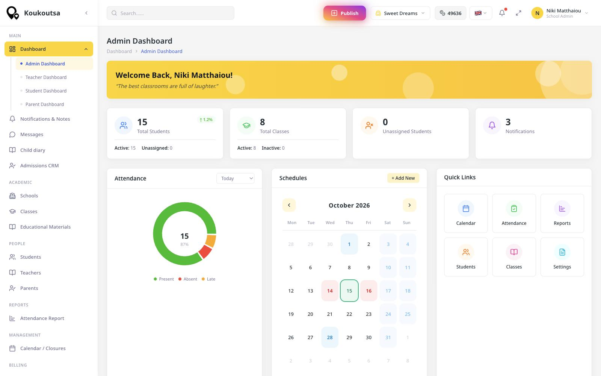Open Reports quick link icon

(x=562, y=209)
